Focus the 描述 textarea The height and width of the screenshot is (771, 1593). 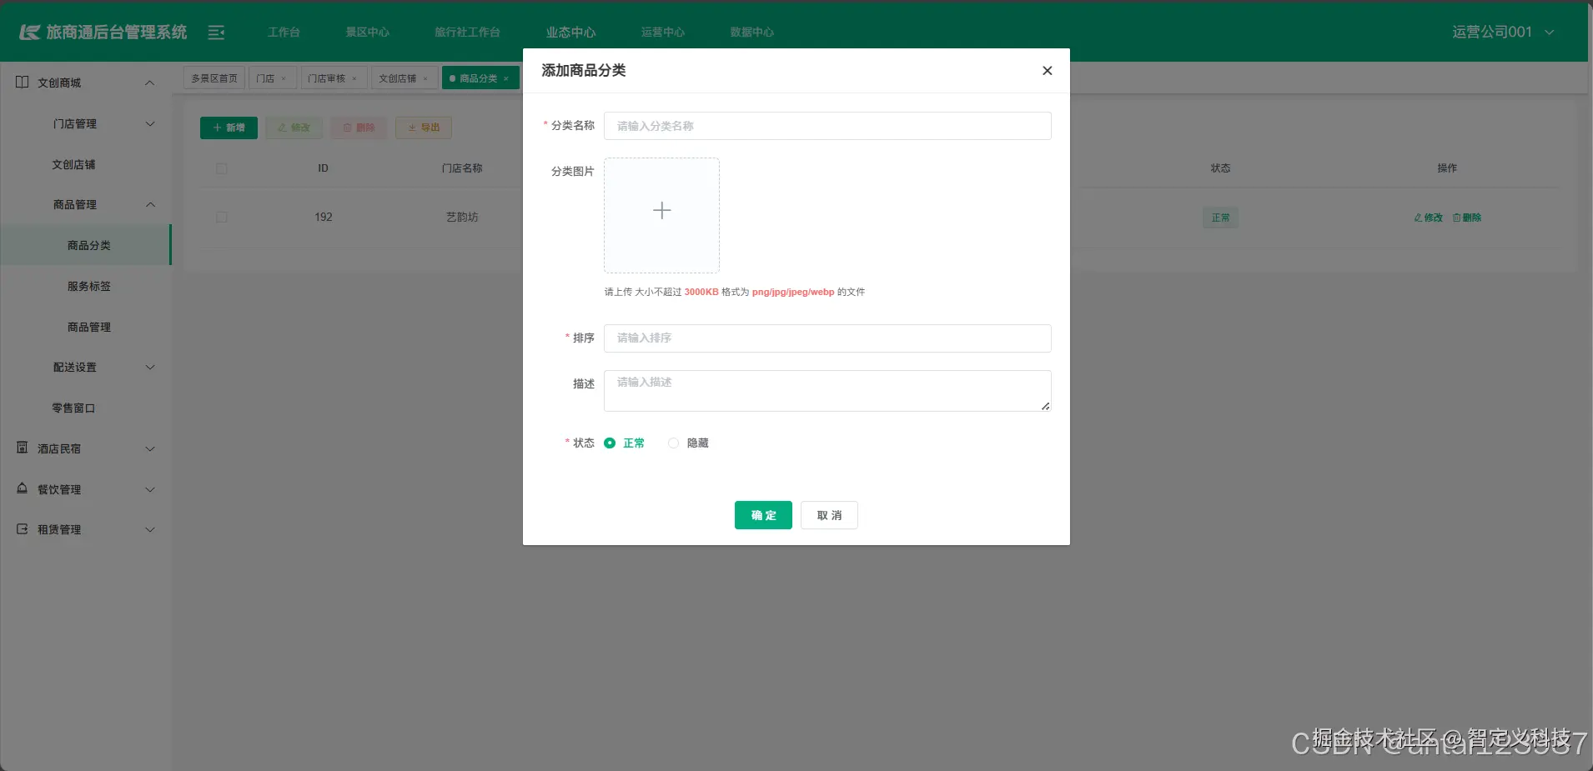click(827, 391)
